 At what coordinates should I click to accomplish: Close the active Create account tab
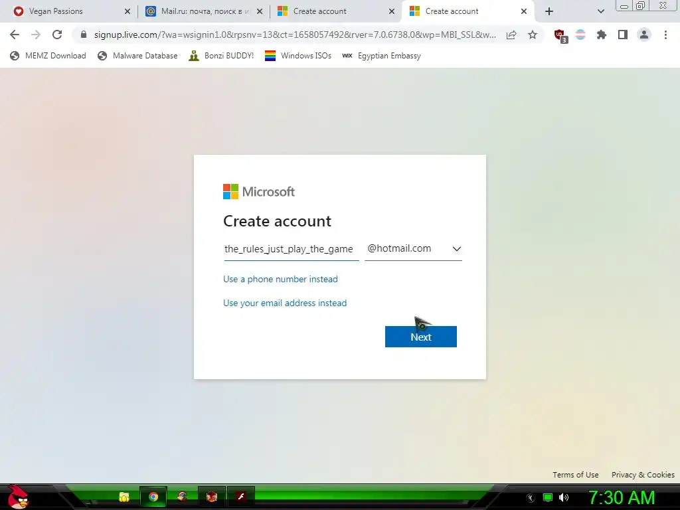(x=524, y=11)
